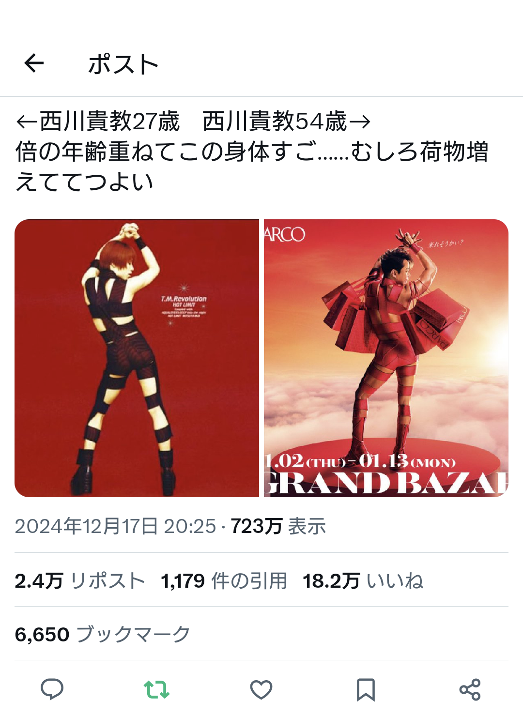
Task: Like the post with the heart icon
Action: (x=261, y=689)
